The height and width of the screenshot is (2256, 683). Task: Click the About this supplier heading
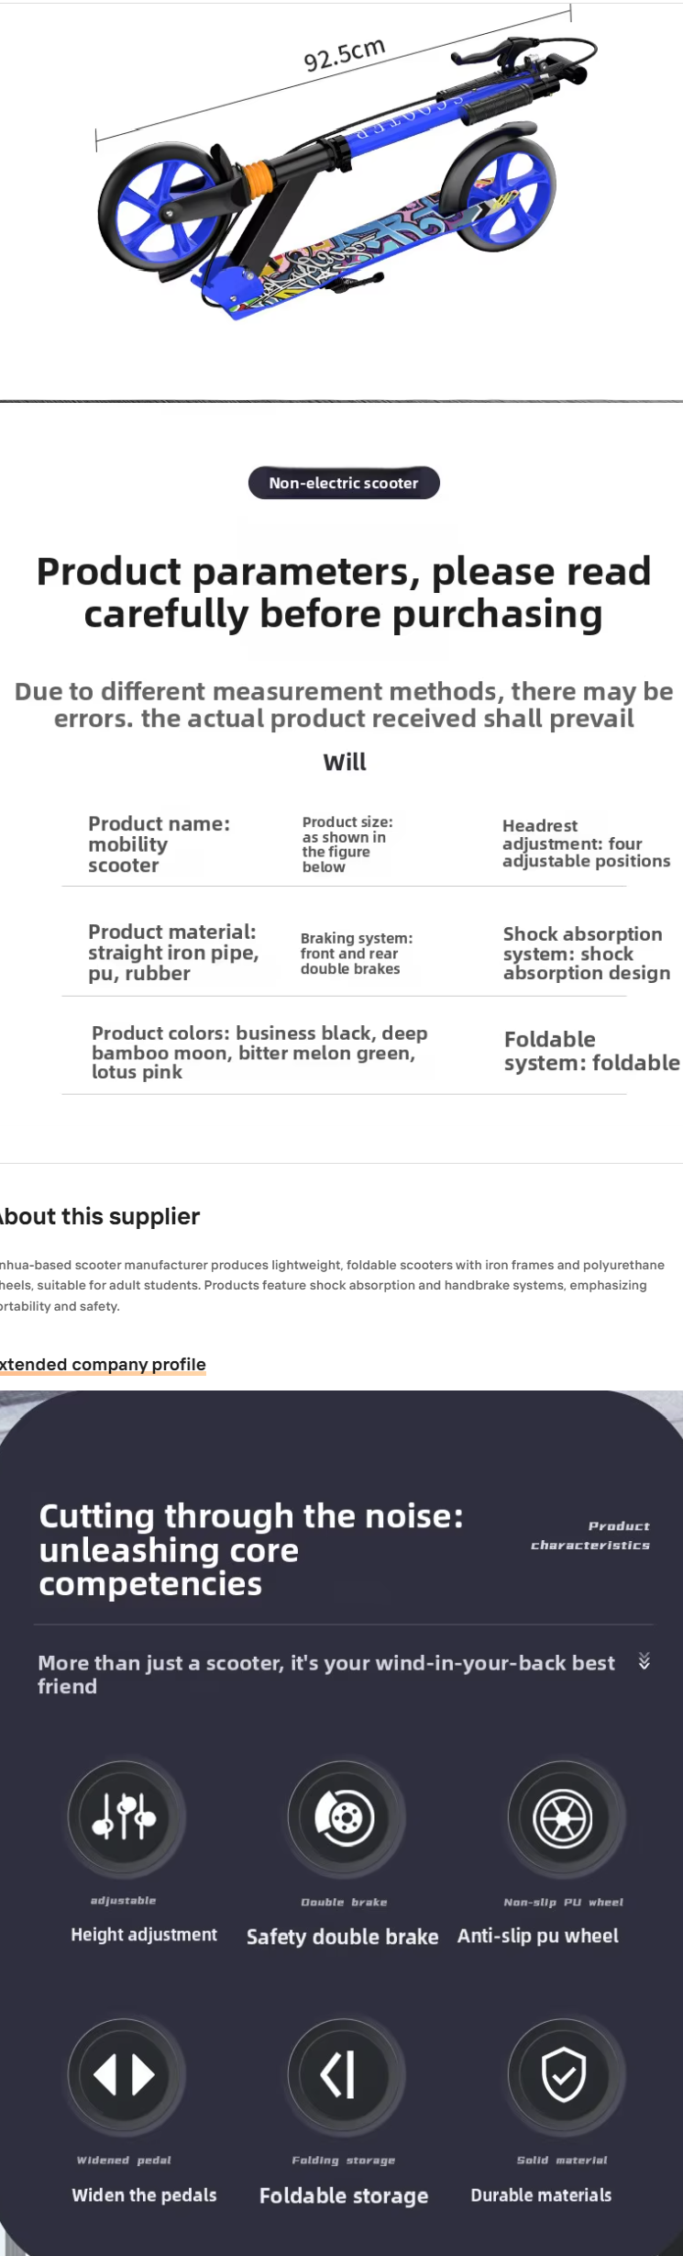click(100, 1216)
